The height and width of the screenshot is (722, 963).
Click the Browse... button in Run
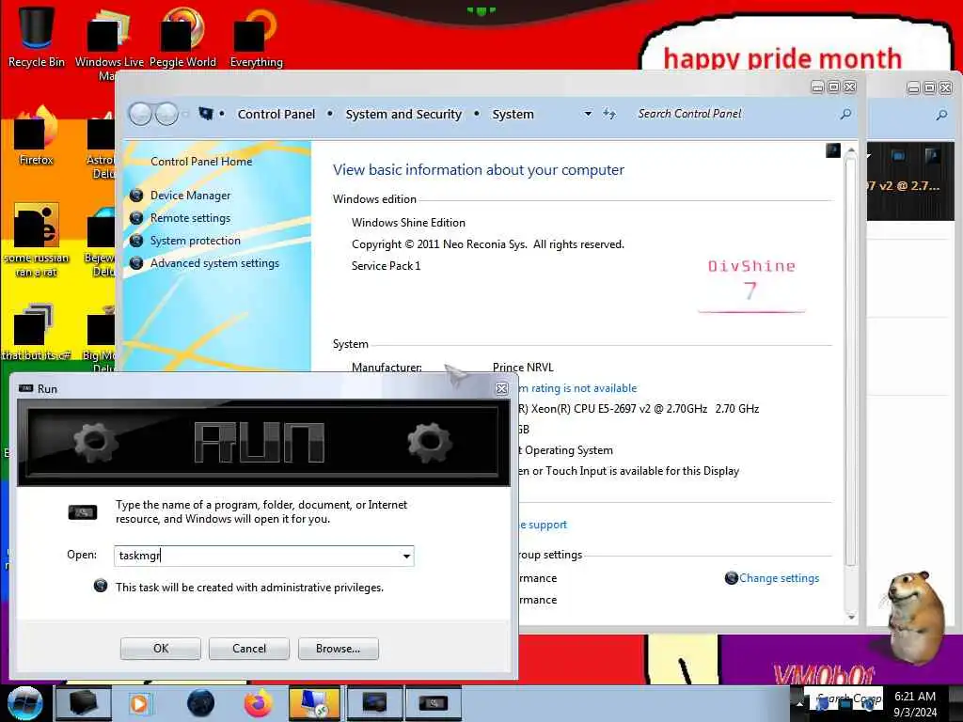(x=338, y=649)
